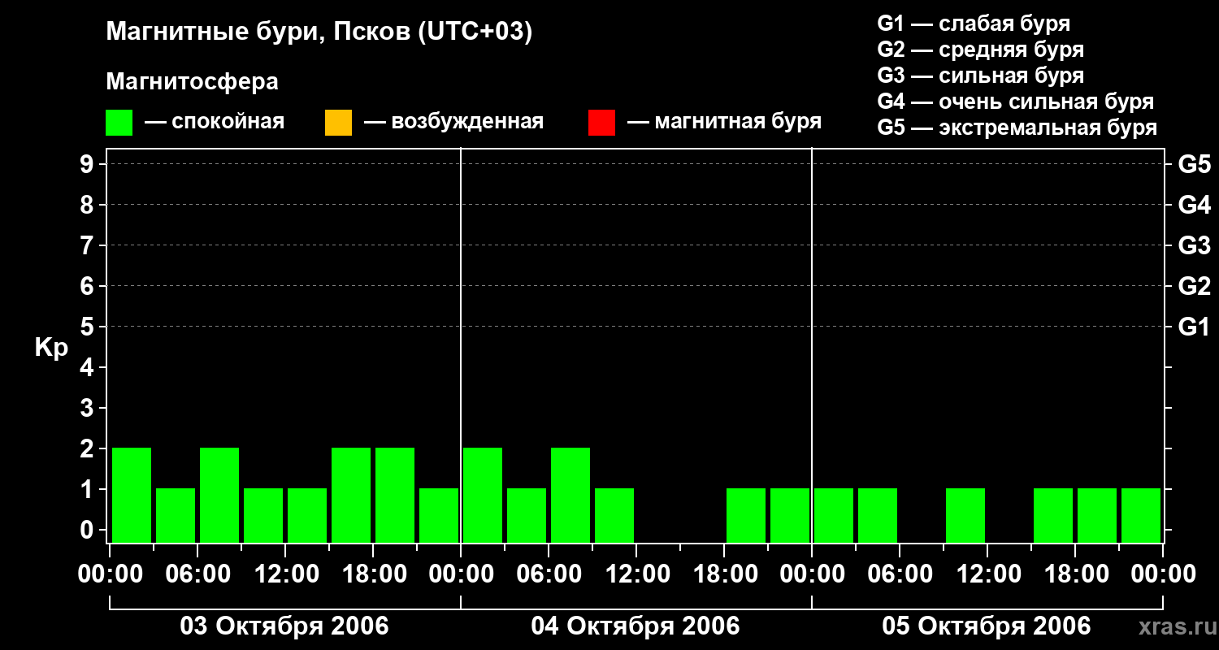Click the red 'магнитная буря' legend swatch
The image size is (1219, 650).
601,123
